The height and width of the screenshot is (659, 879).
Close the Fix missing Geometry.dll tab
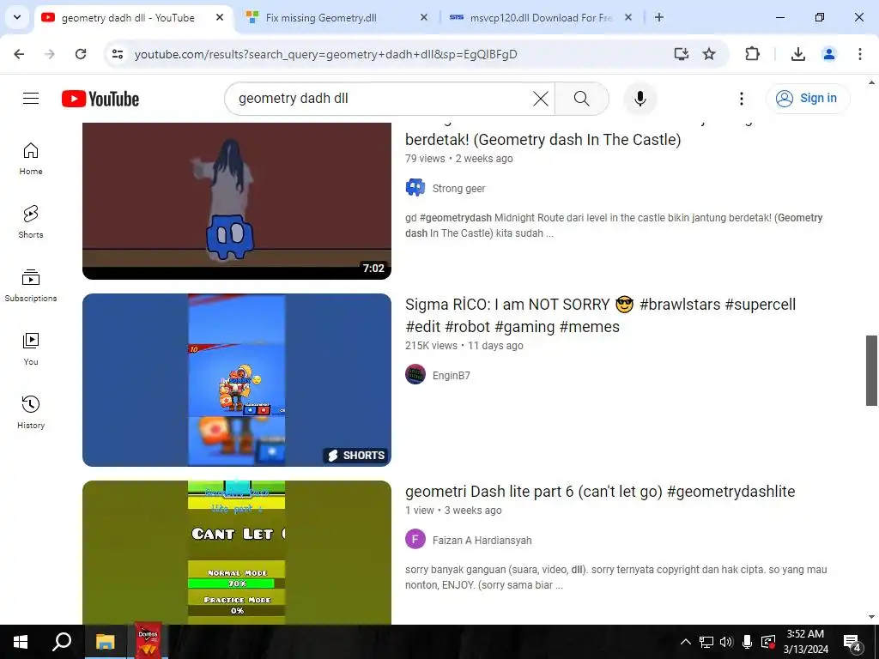click(424, 17)
